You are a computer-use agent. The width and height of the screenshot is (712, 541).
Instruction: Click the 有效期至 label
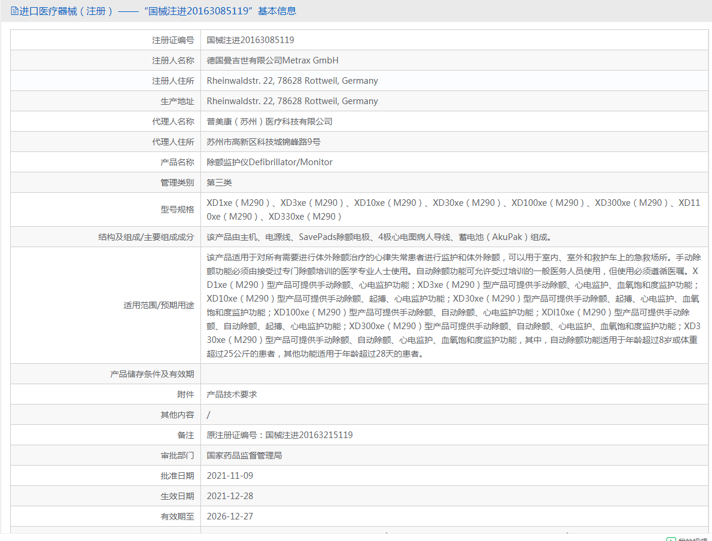(x=177, y=516)
